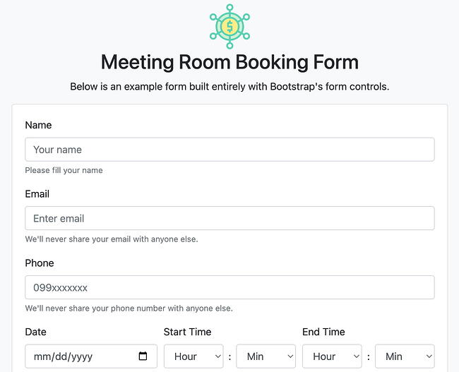The height and width of the screenshot is (372, 459).
Task: Click the phone number privacy help text
Action: (x=129, y=308)
